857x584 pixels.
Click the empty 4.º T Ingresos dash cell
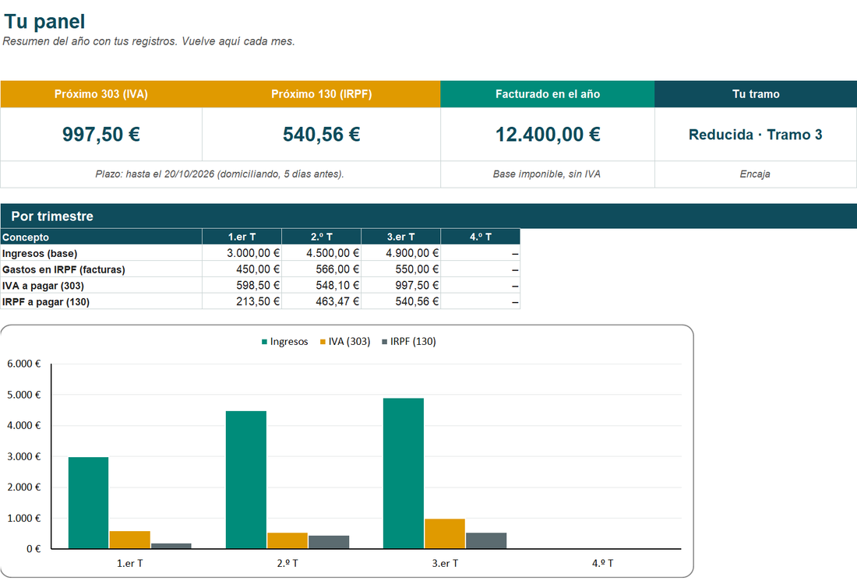481,253
